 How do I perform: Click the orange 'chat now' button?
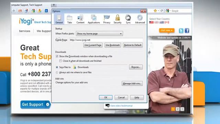coord(167,30)
